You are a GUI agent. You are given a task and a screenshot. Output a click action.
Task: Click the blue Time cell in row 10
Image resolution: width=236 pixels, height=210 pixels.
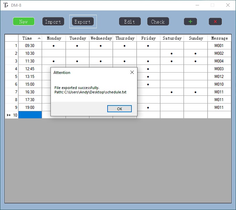tap(30, 115)
